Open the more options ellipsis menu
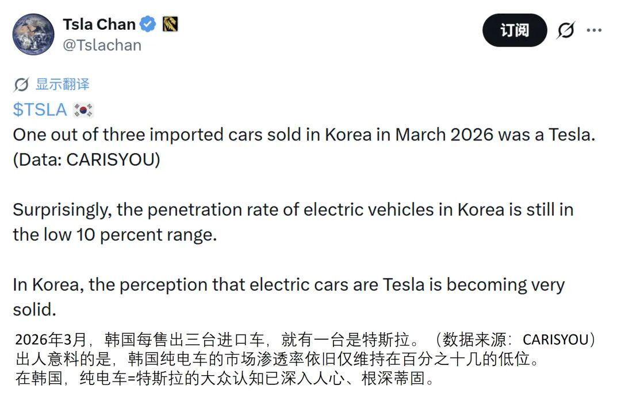621x397 pixels. [594, 30]
